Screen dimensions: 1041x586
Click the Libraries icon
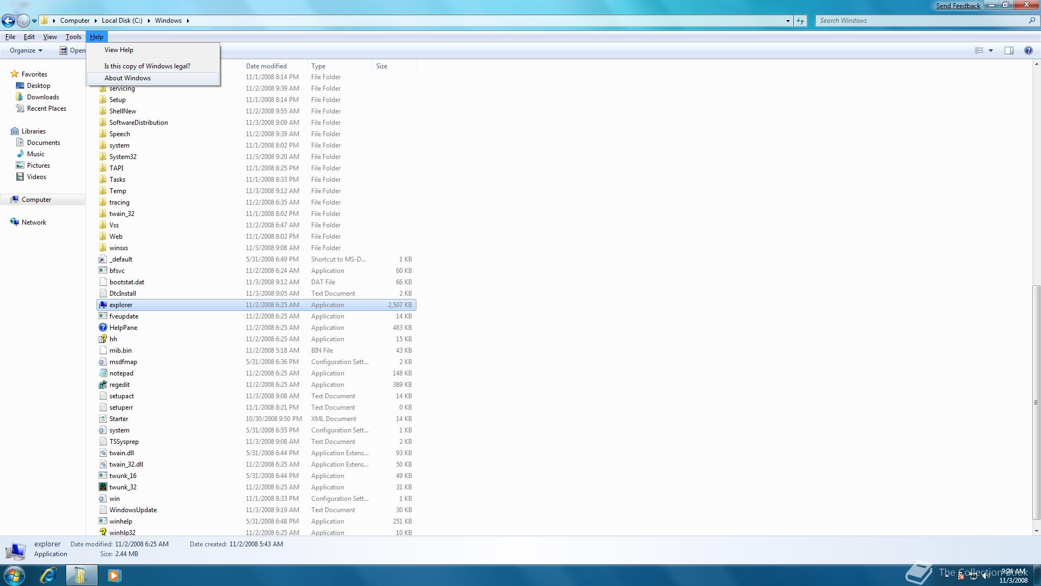pyautogui.click(x=15, y=131)
